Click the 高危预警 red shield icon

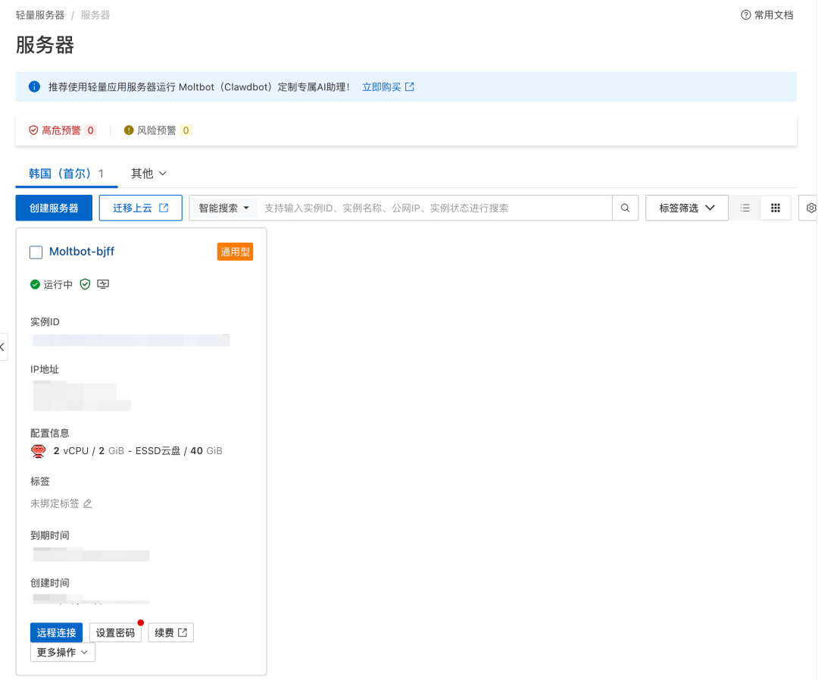pos(33,130)
